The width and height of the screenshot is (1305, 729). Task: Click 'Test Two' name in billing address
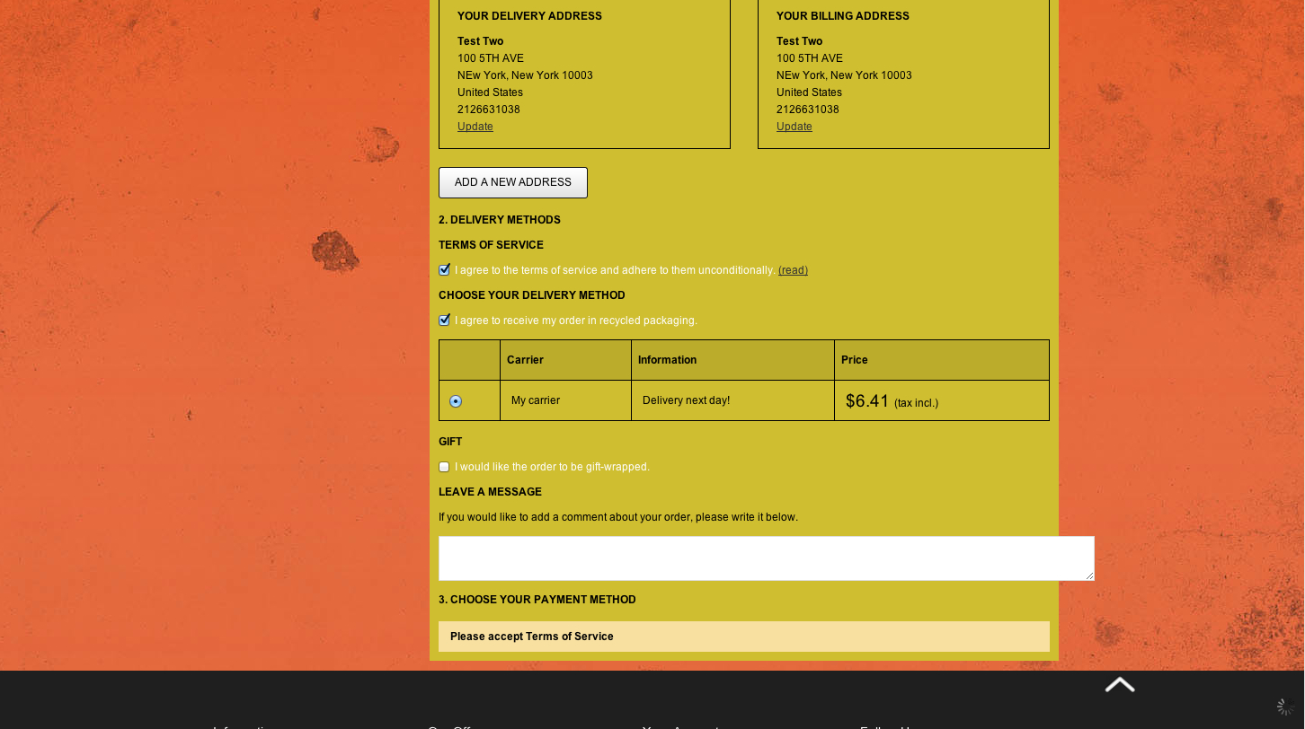(800, 41)
